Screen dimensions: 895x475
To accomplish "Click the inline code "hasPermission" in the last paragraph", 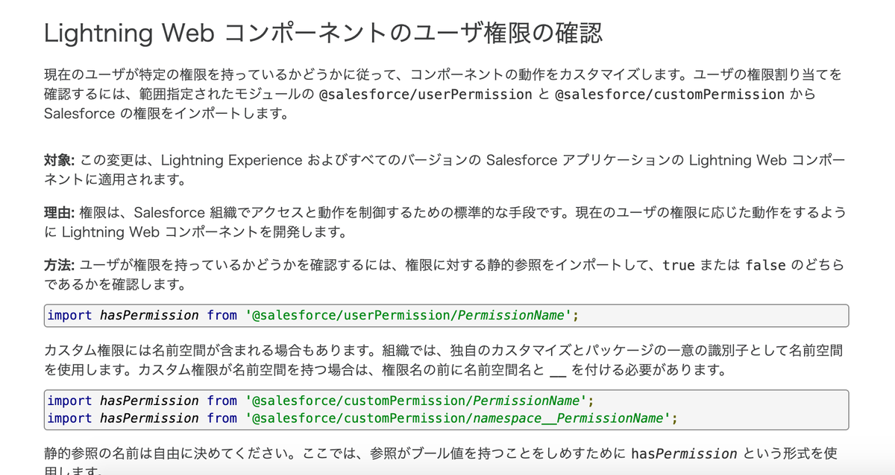I will 684,453.
